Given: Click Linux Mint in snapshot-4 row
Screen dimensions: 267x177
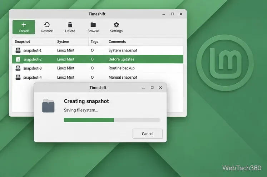Looking at the screenshot, I should 66,77.
